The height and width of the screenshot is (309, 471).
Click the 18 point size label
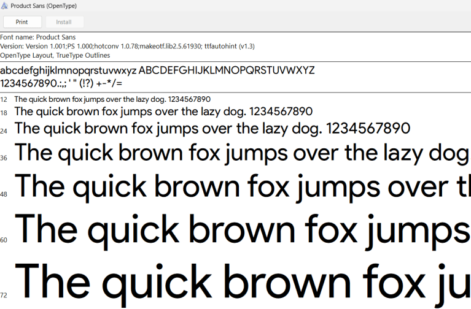(x=4, y=113)
